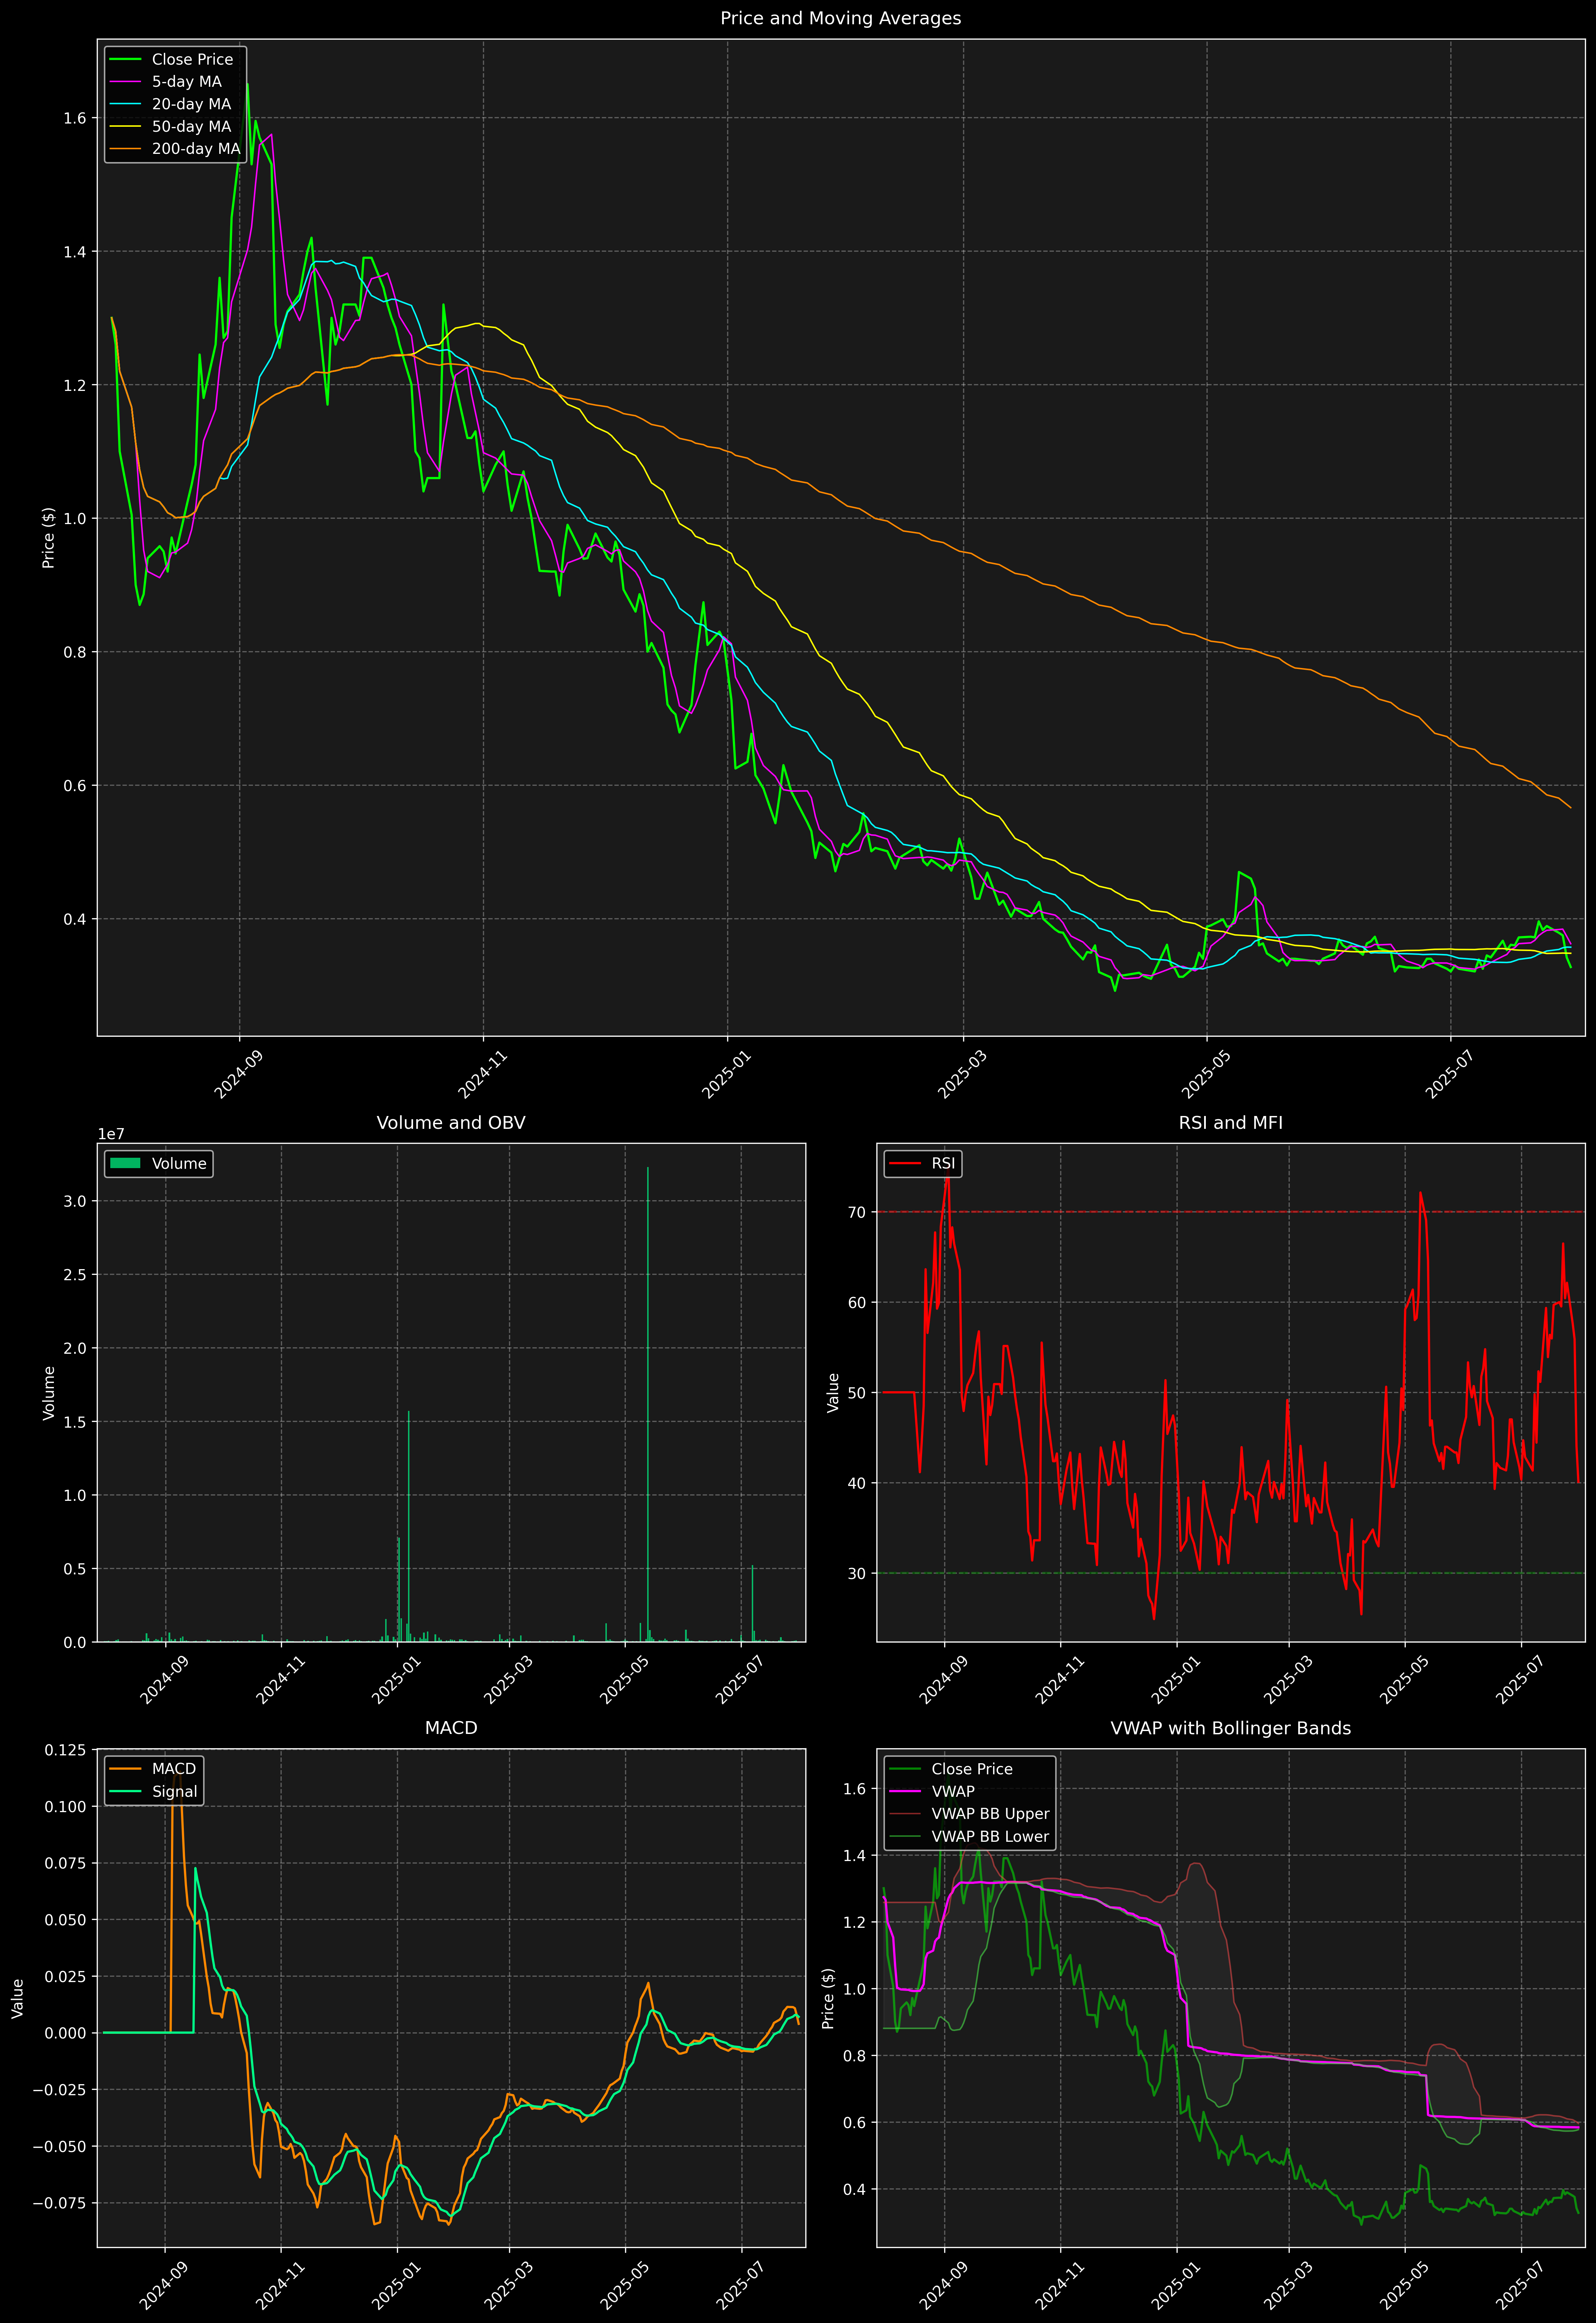Click "Price ($)" y-axis label of top chart

coord(48,538)
